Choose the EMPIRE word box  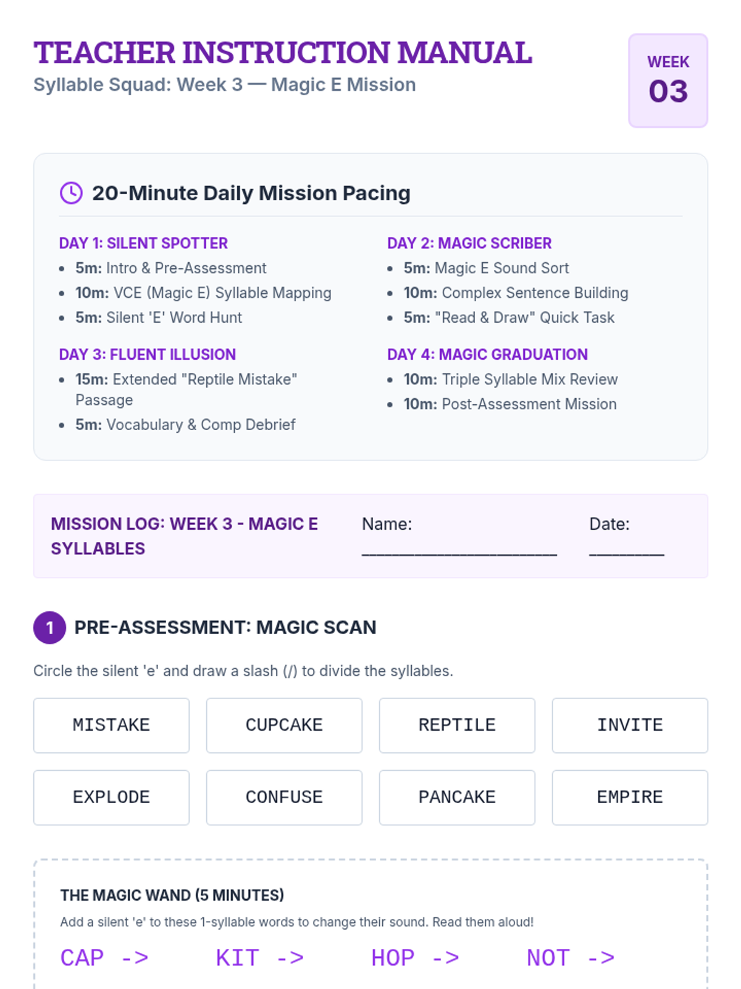tap(630, 797)
